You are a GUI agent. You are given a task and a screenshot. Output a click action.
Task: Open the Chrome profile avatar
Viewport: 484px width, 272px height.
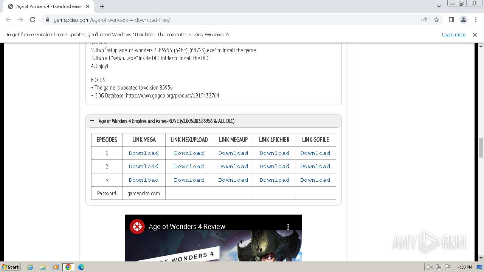[463, 20]
